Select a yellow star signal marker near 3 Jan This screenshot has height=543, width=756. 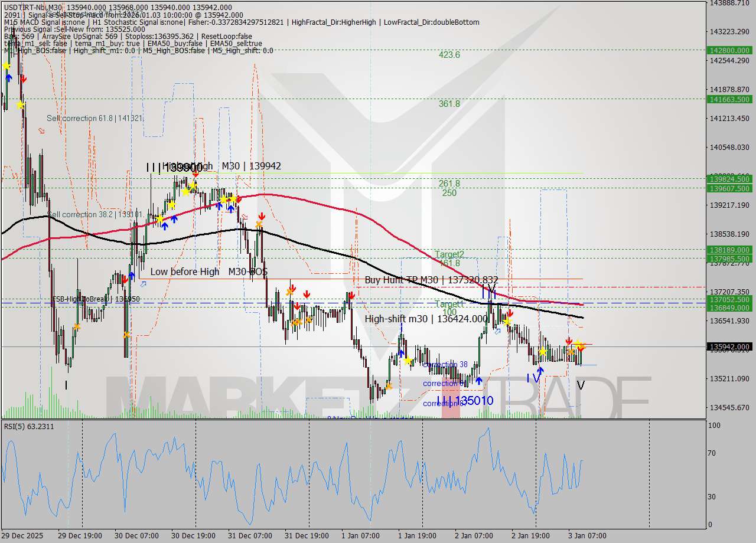581,343
